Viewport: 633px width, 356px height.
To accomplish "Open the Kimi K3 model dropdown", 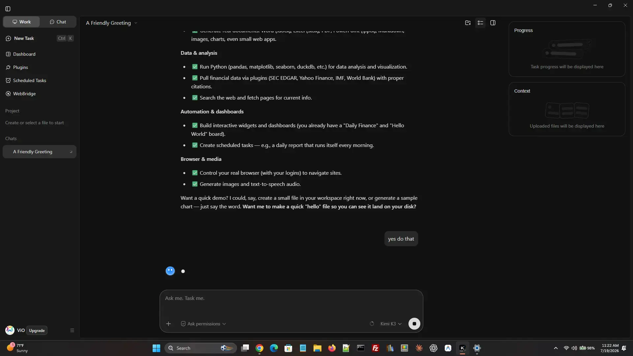I will tap(391, 324).
